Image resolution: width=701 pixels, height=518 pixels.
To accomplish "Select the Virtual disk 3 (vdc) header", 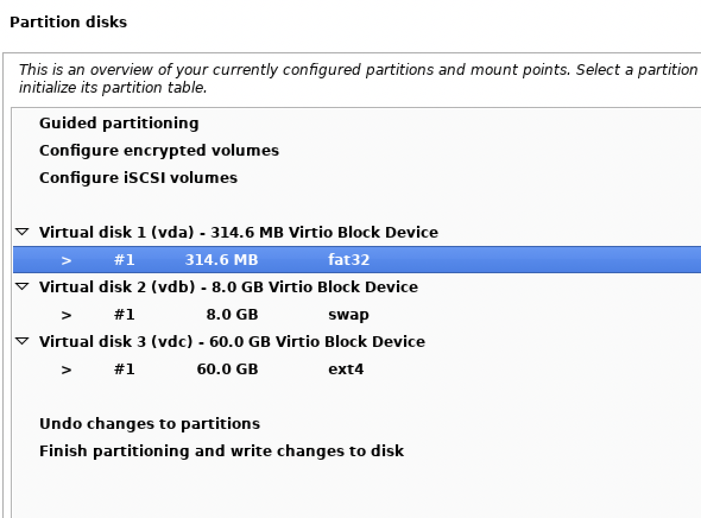I will [232, 342].
